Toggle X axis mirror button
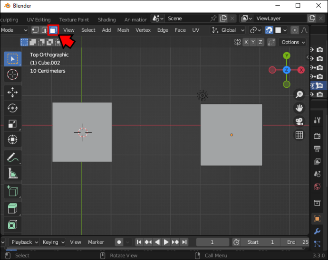 [246, 42]
